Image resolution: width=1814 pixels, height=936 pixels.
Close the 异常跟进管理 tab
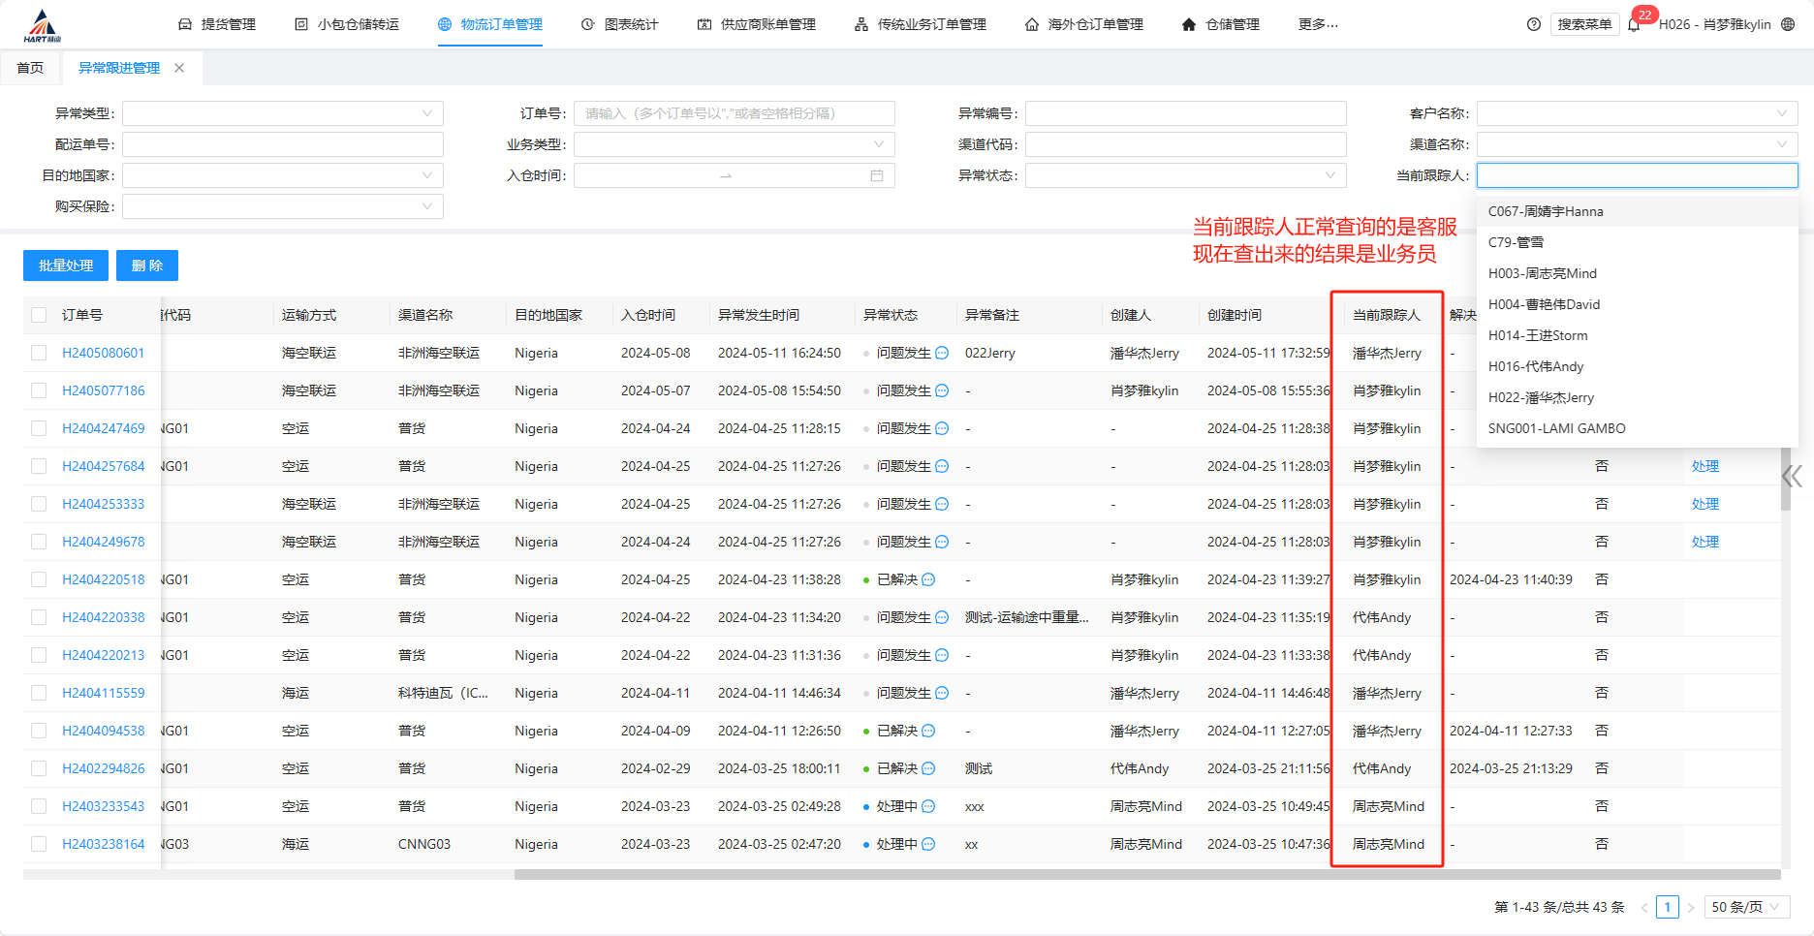[179, 68]
